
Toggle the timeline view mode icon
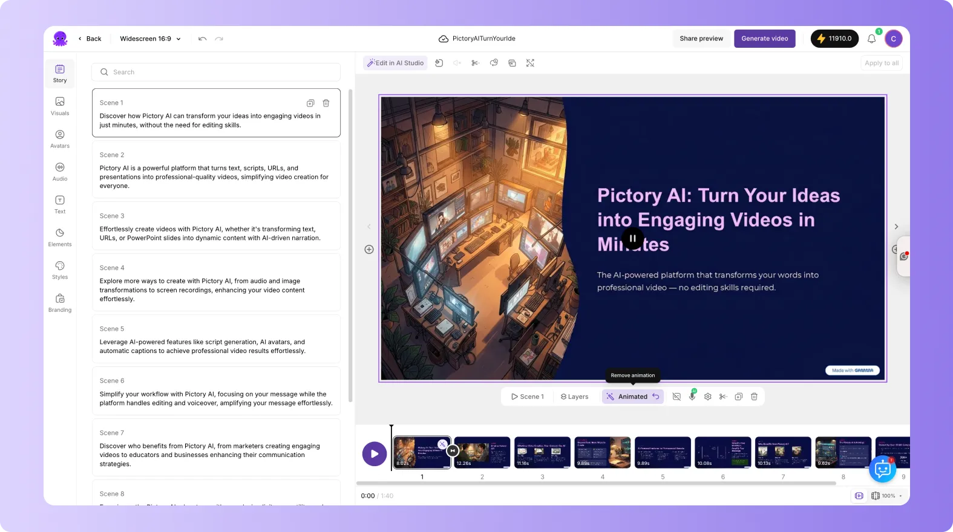click(859, 496)
